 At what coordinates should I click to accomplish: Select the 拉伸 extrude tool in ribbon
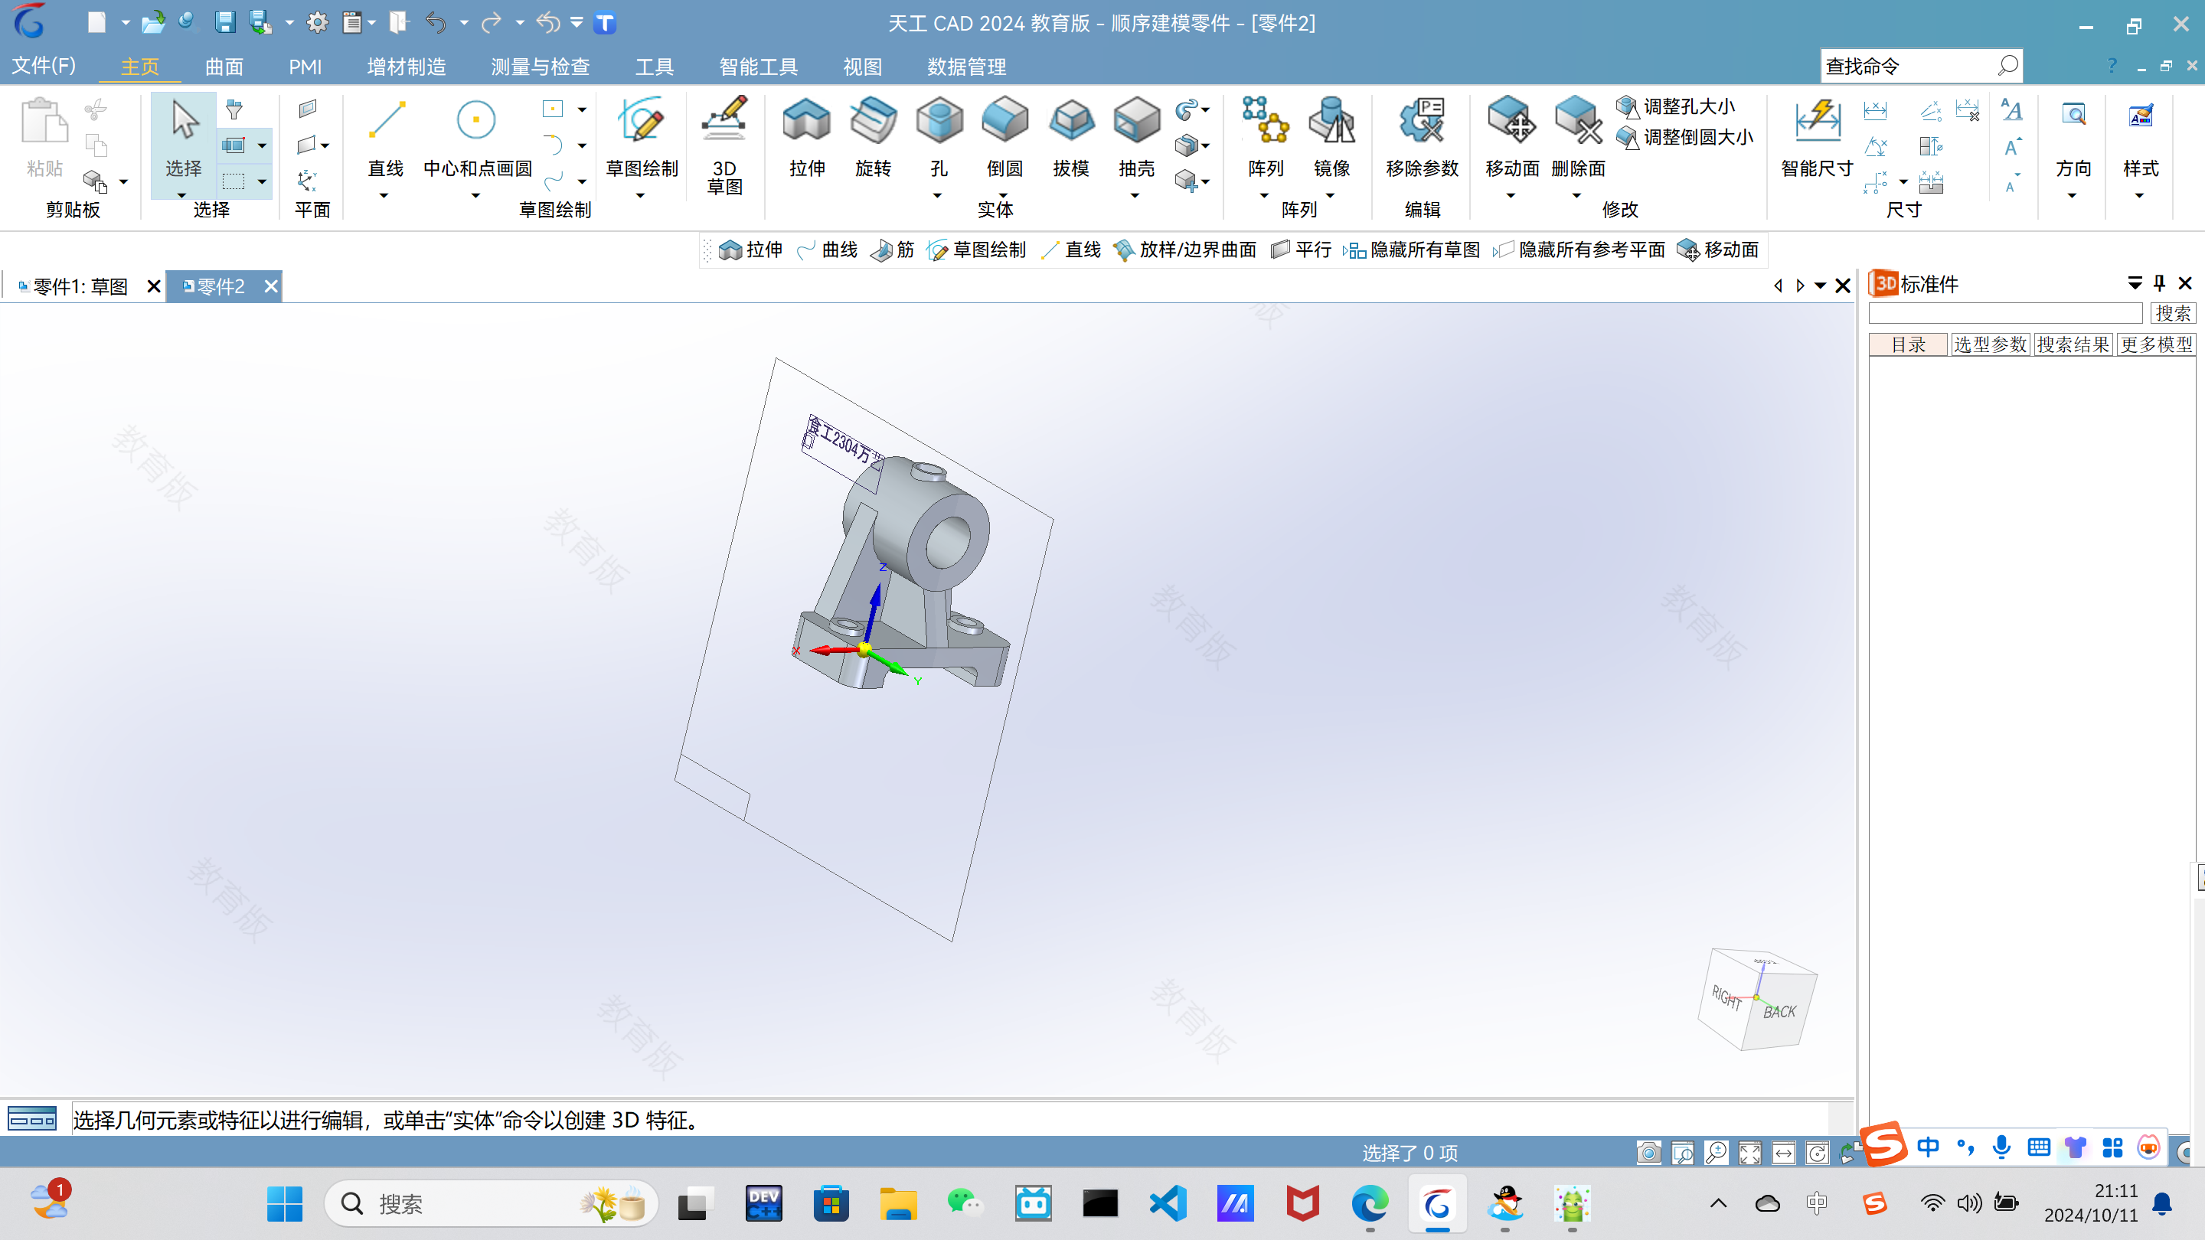coord(806,137)
